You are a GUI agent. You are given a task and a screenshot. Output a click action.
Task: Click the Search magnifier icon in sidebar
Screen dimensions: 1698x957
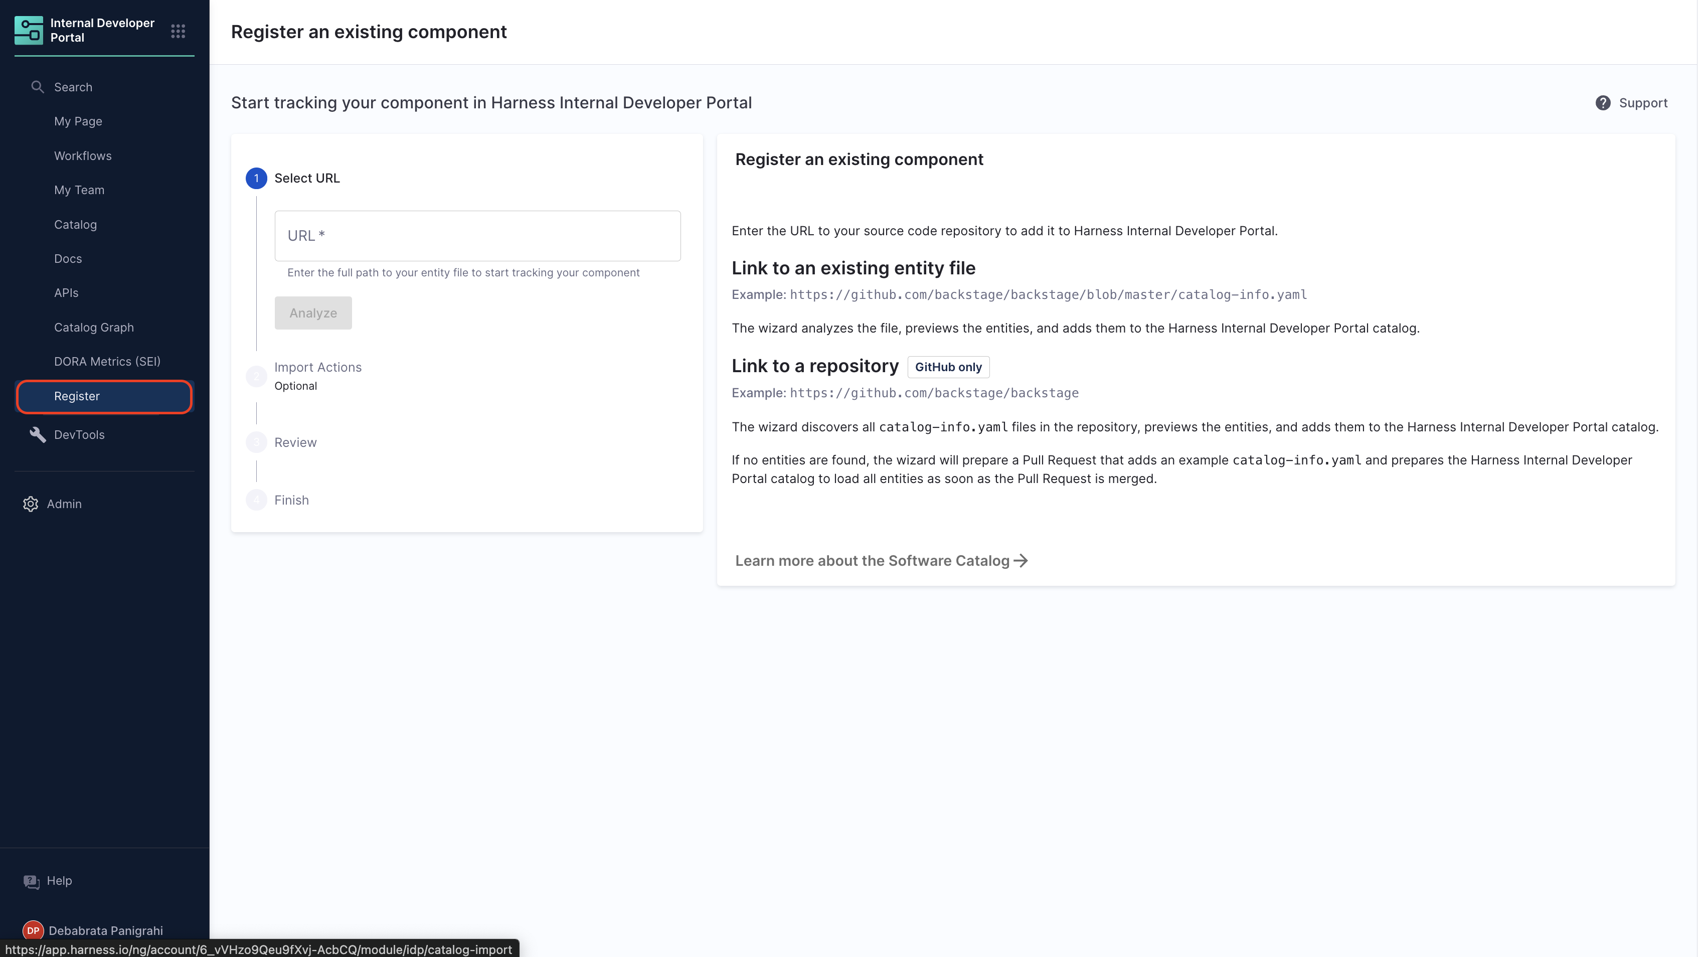click(x=38, y=87)
